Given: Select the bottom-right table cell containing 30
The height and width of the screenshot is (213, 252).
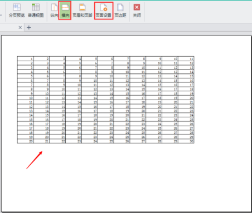Looking at the screenshot, I should coord(186,141).
